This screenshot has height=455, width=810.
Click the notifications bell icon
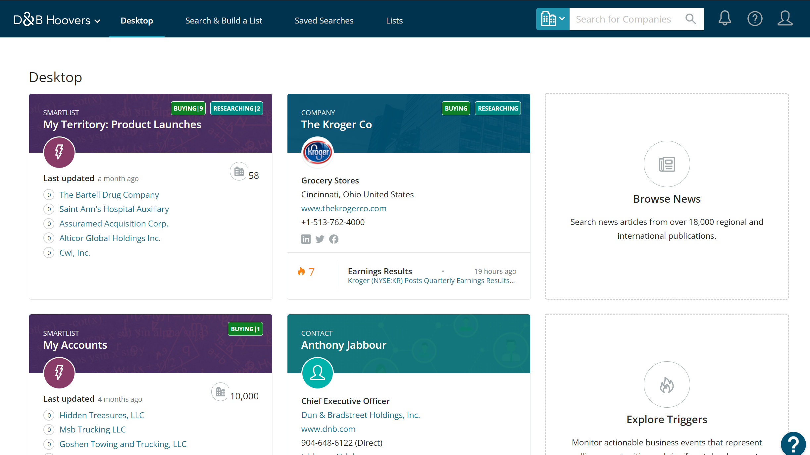click(x=725, y=19)
